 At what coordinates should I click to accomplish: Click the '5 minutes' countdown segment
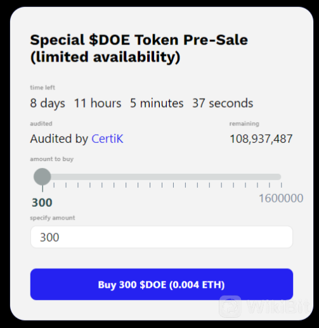tap(157, 103)
